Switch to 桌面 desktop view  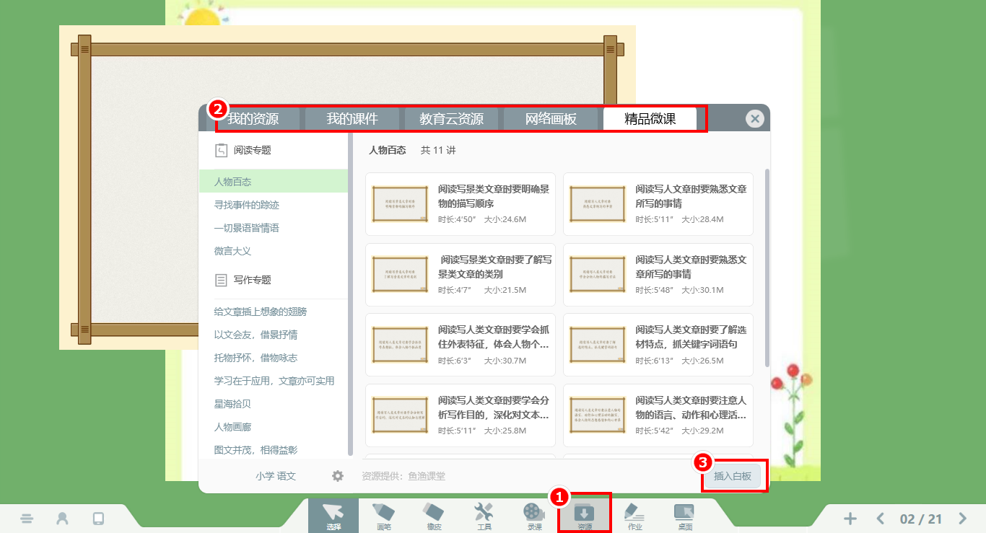[x=684, y=516]
